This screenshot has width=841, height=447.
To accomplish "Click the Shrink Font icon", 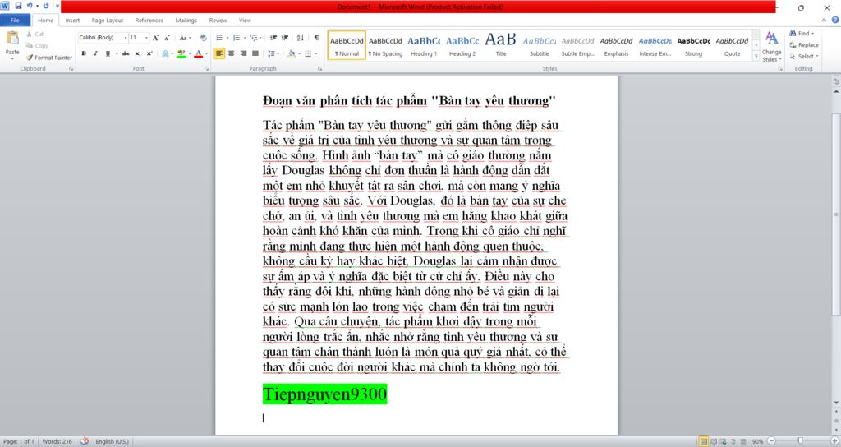I will pos(167,38).
